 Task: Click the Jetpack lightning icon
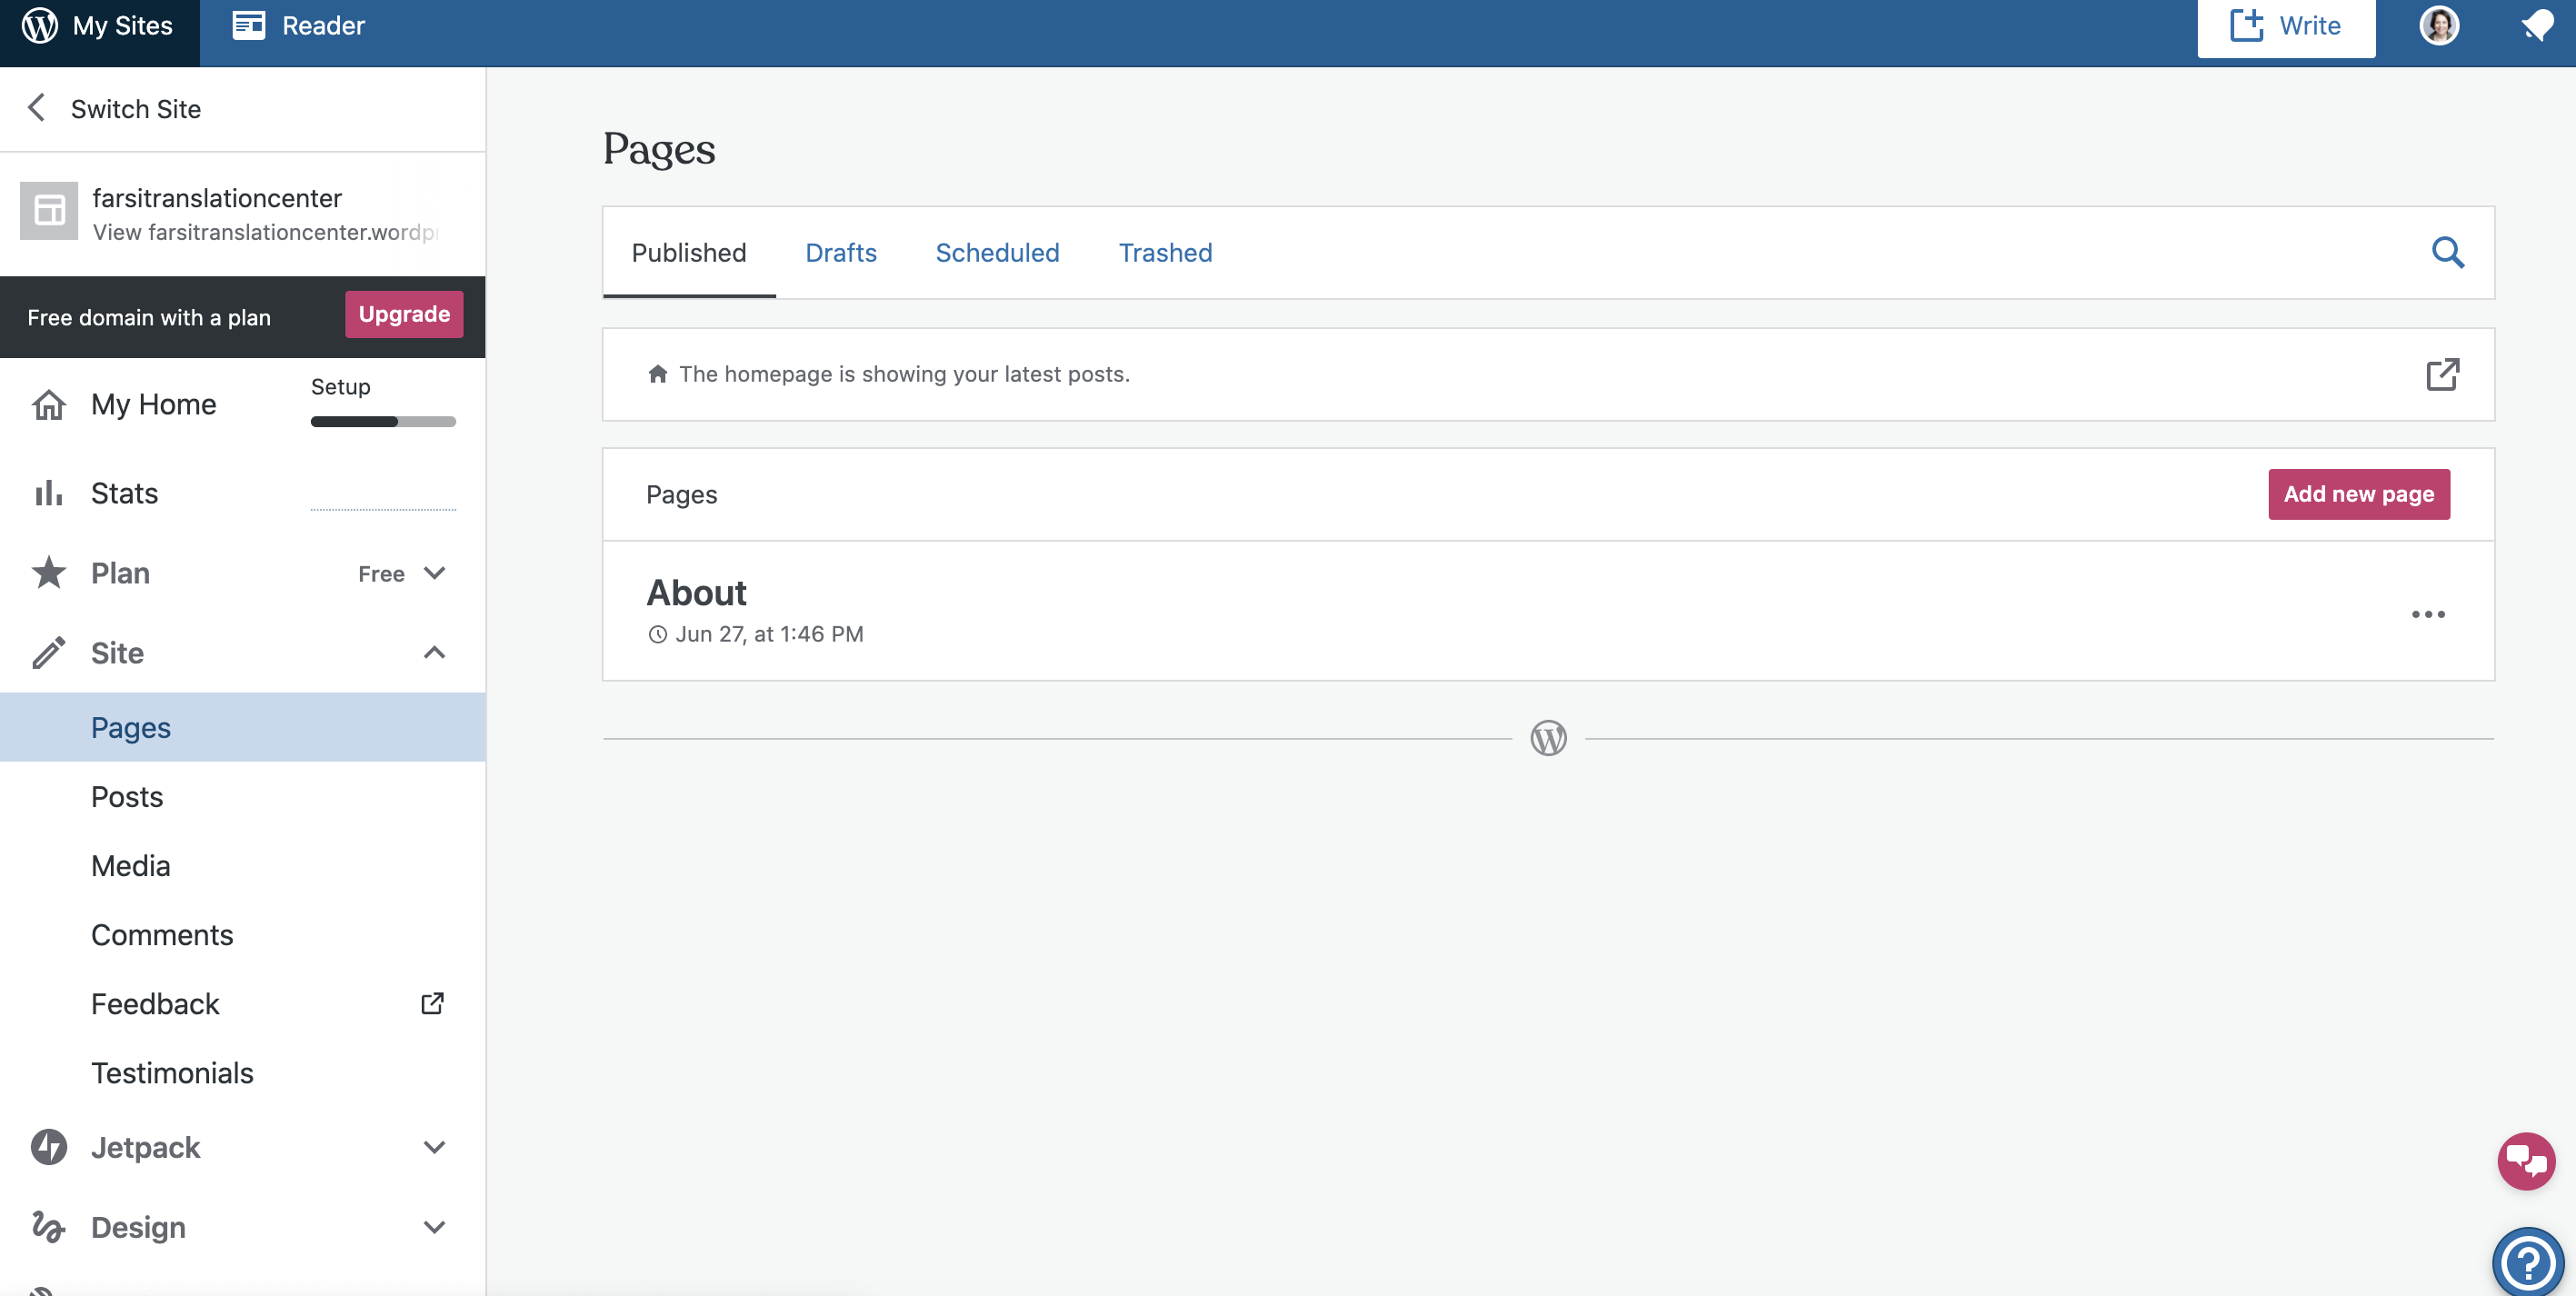(x=49, y=1147)
